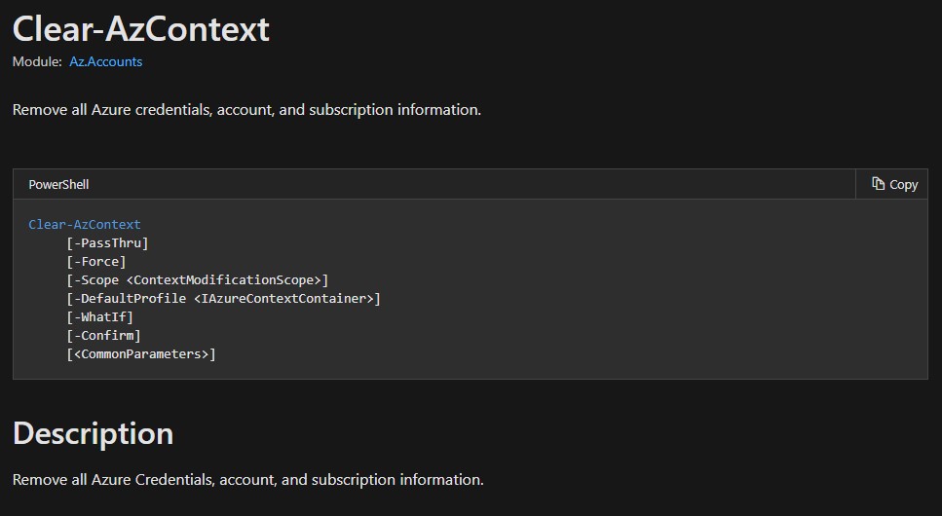Click the -Scope parameter name
942x516 pixels.
[x=96, y=280]
